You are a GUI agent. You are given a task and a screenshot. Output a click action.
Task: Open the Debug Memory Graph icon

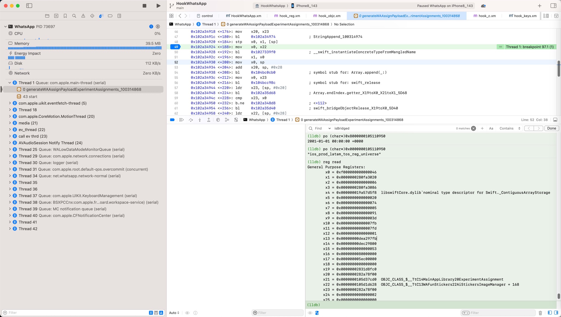tap(227, 120)
